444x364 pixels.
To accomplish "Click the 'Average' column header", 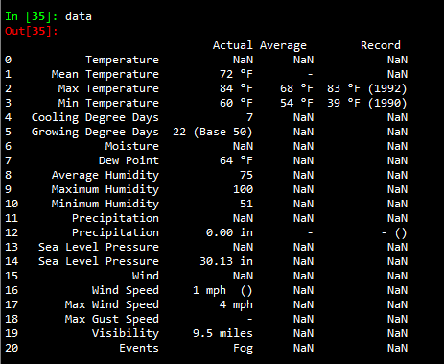I will [x=283, y=45].
